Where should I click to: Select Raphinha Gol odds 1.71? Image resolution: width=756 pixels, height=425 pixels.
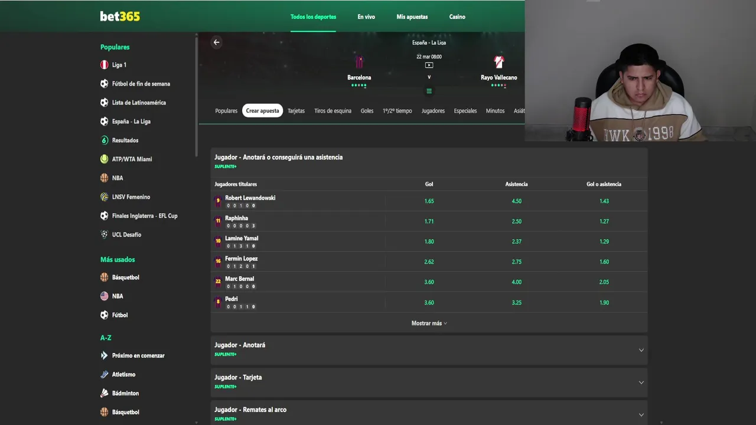coord(429,221)
